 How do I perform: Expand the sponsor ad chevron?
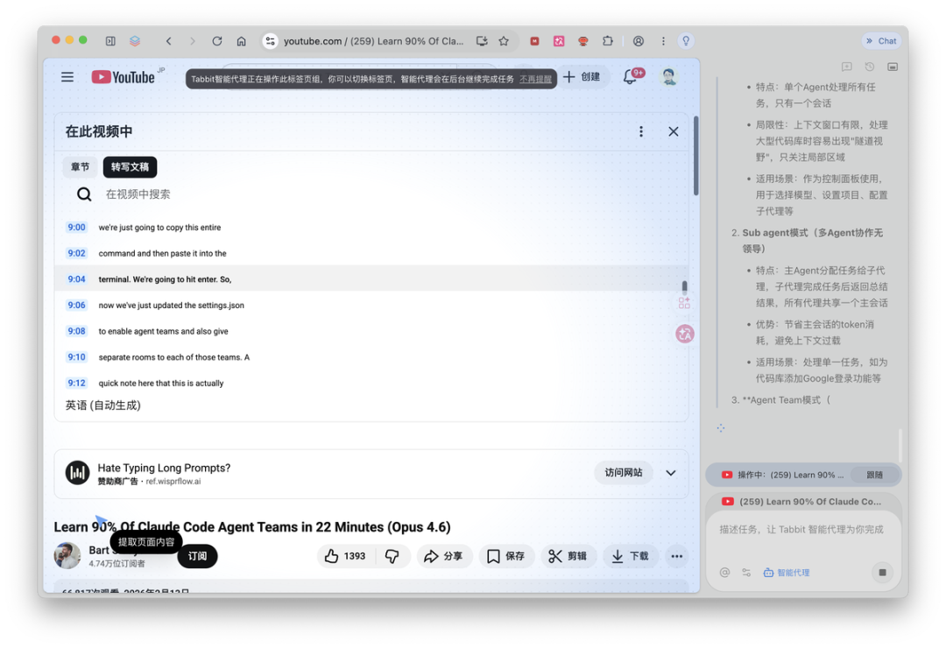670,473
